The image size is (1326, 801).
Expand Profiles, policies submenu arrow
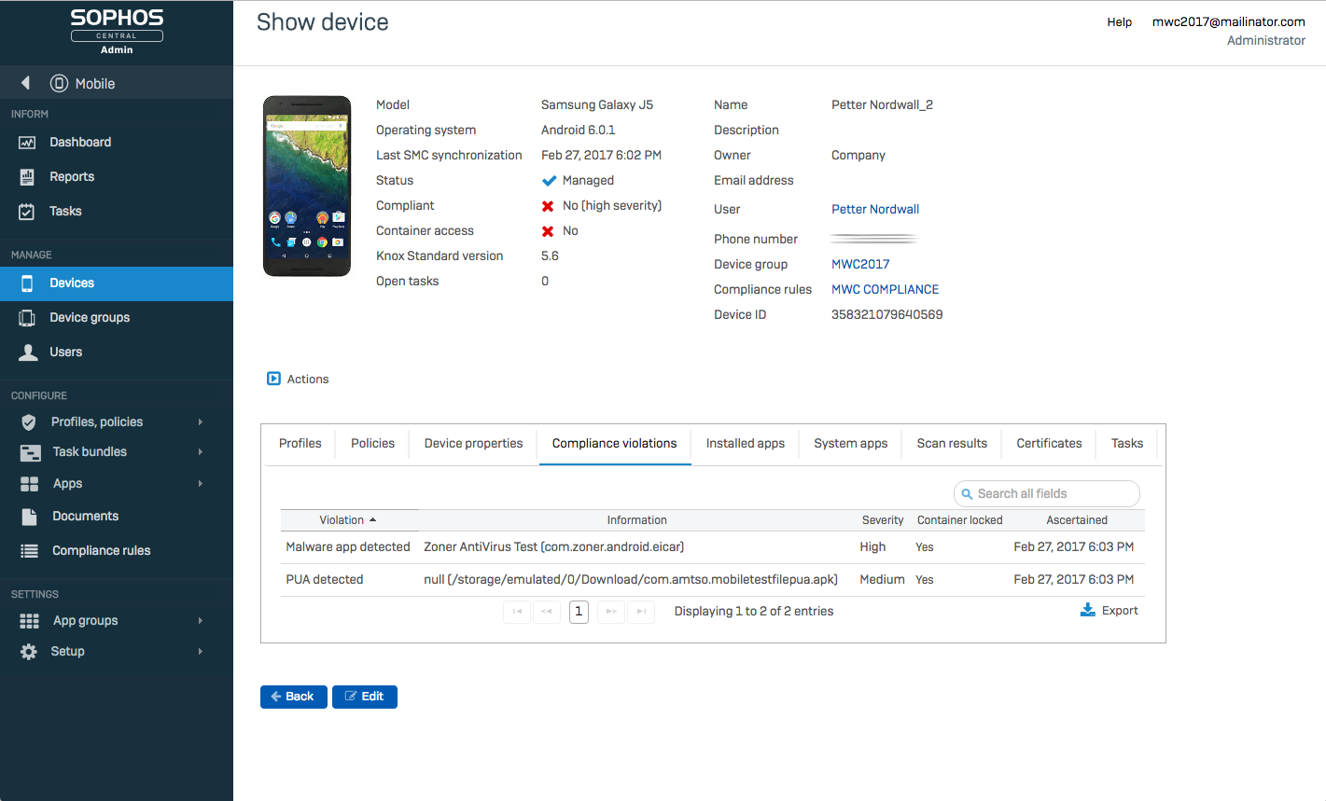click(201, 422)
